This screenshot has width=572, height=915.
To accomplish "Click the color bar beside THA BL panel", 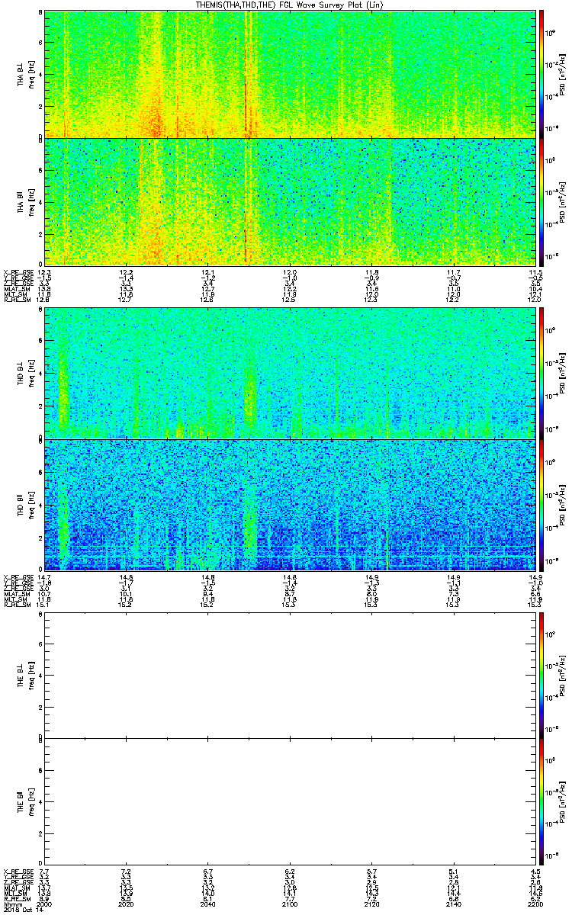I will click(542, 74).
